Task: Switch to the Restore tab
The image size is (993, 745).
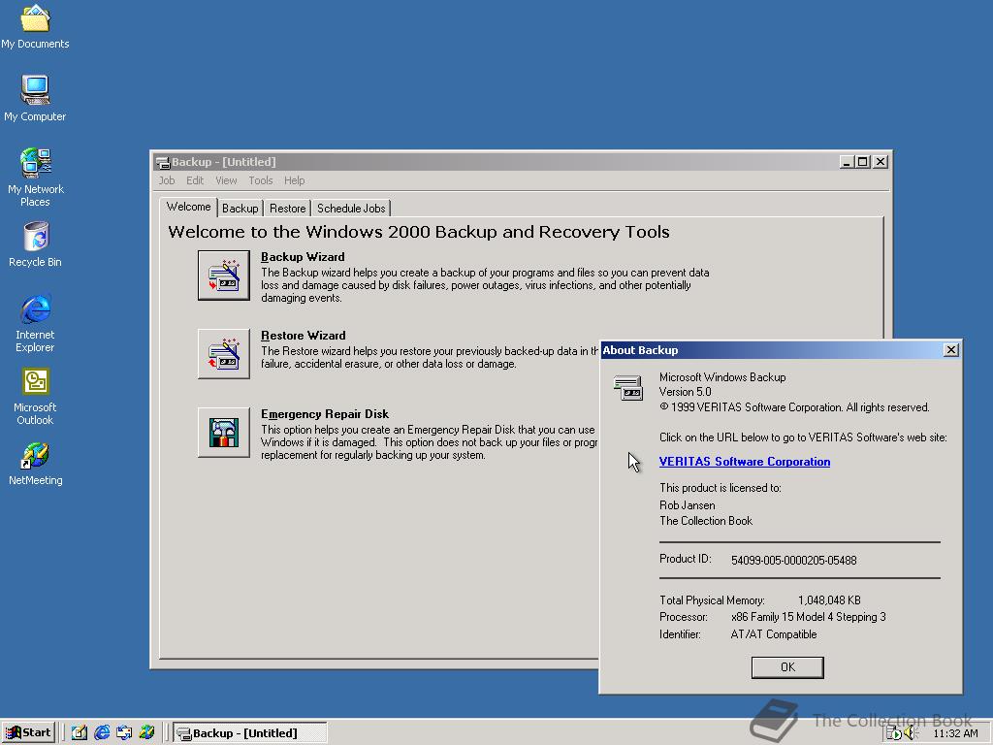Action: tap(287, 209)
